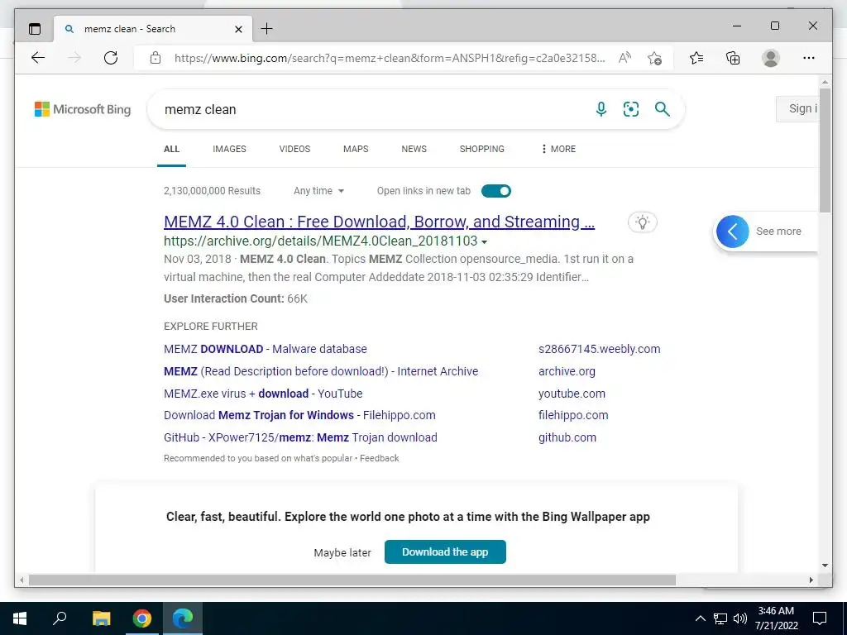View site information lock icon

pos(156,58)
